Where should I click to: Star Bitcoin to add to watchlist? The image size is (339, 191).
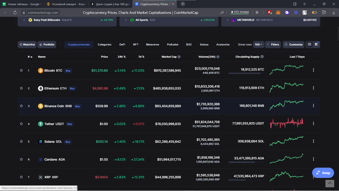21,70
